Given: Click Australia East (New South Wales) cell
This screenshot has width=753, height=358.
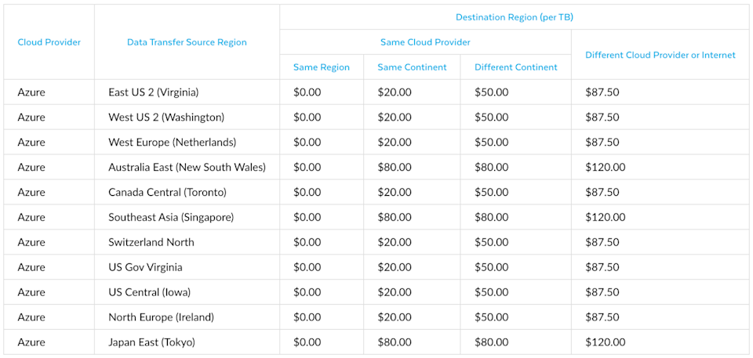Looking at the screenshot, I should (187, 167).
